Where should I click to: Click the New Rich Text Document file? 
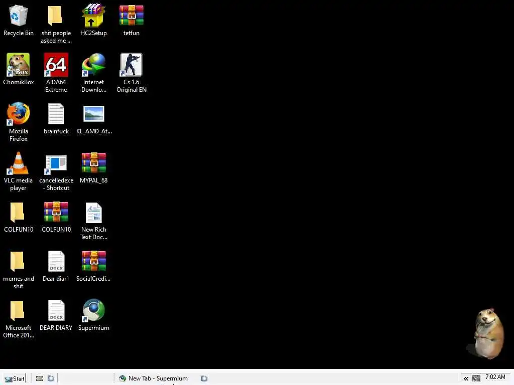[x=94, y=213]
